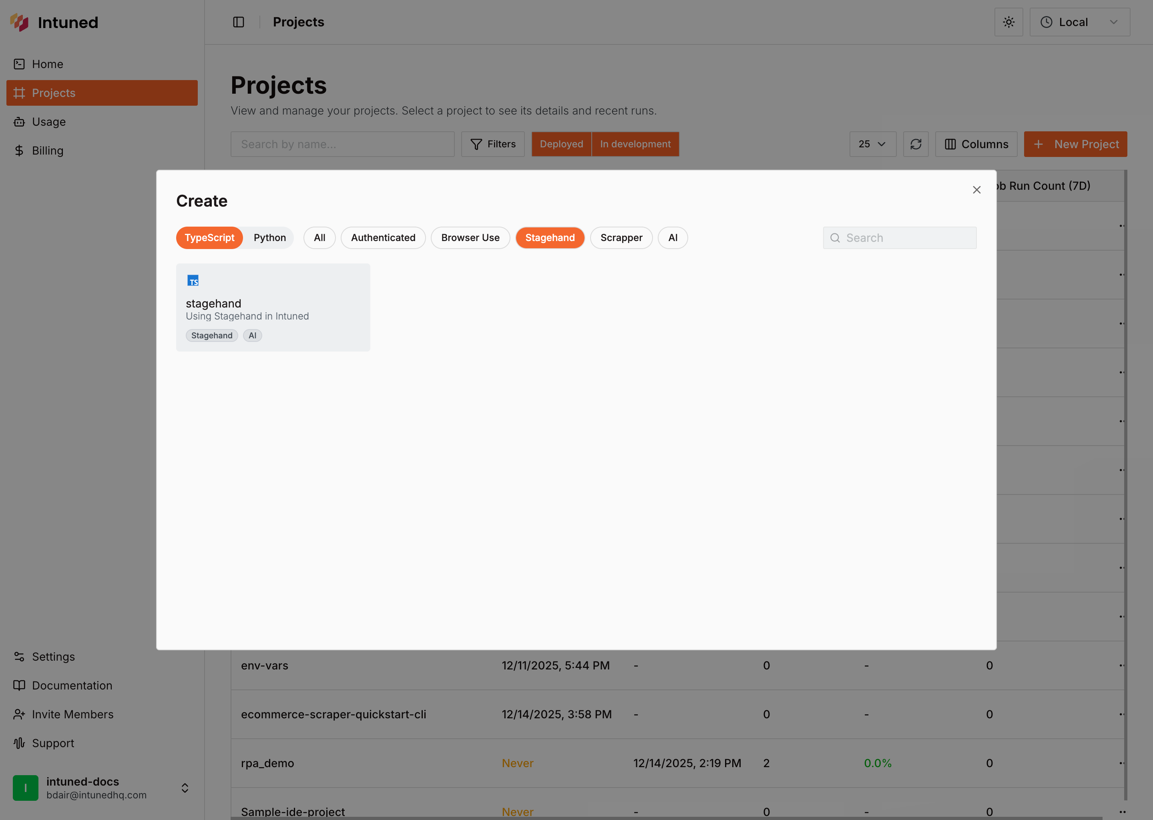Refresh the projects list

coord(916,144)
